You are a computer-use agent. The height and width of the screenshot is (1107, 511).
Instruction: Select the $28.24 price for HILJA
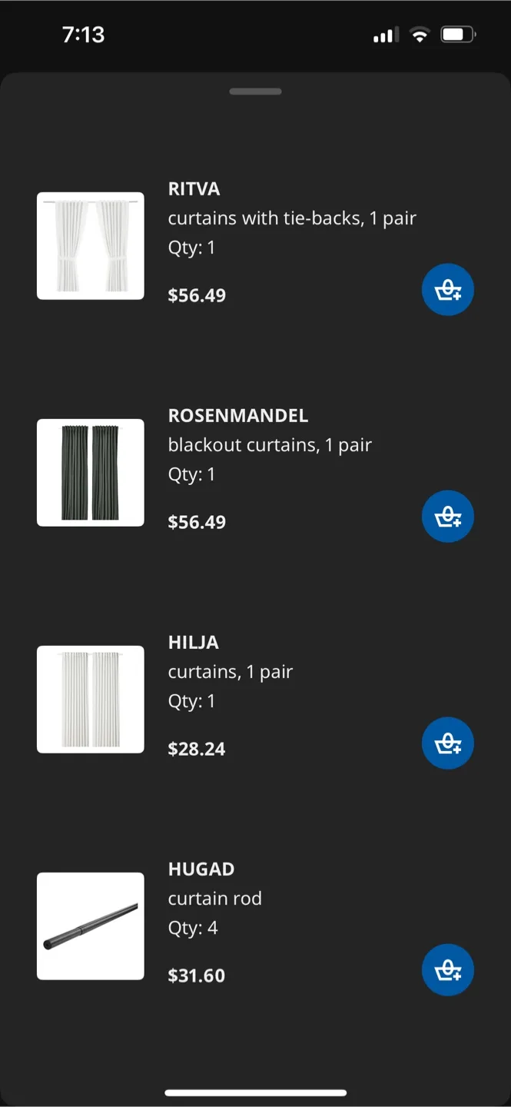click(197, 748)
